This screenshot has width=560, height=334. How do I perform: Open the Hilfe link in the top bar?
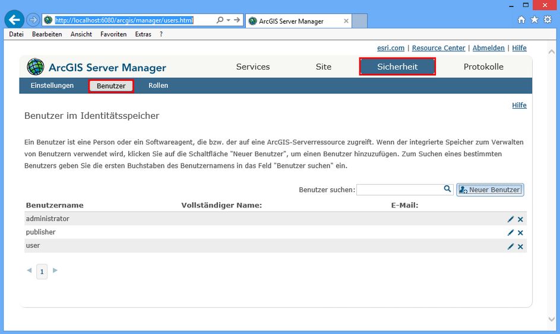tap(519, 48)
